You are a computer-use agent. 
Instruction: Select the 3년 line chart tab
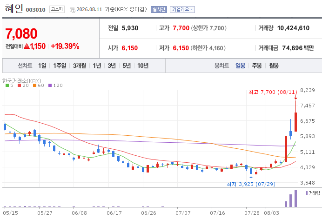click(112, 66)
